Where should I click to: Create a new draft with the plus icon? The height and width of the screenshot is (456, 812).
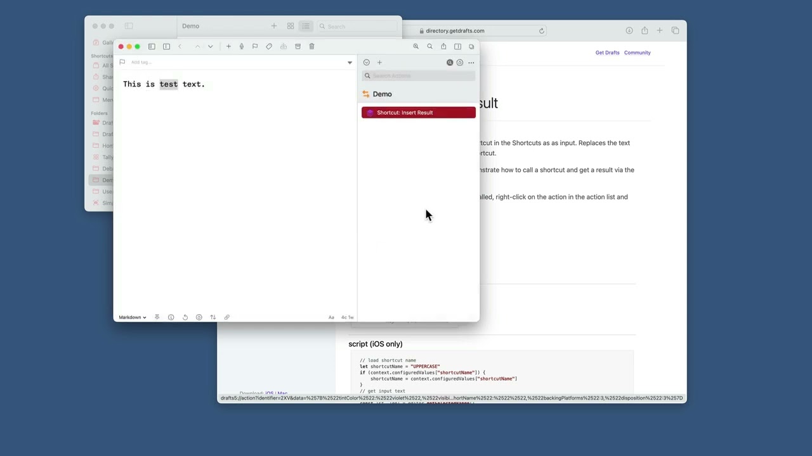click(228, 46)
